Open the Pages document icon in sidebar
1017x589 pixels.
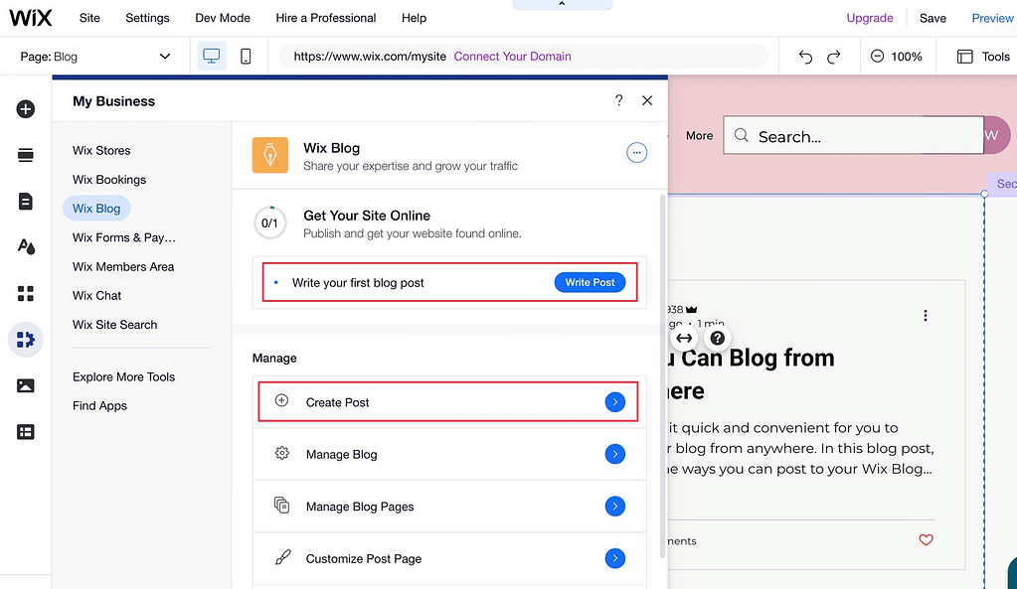click(x=25, y=202)
